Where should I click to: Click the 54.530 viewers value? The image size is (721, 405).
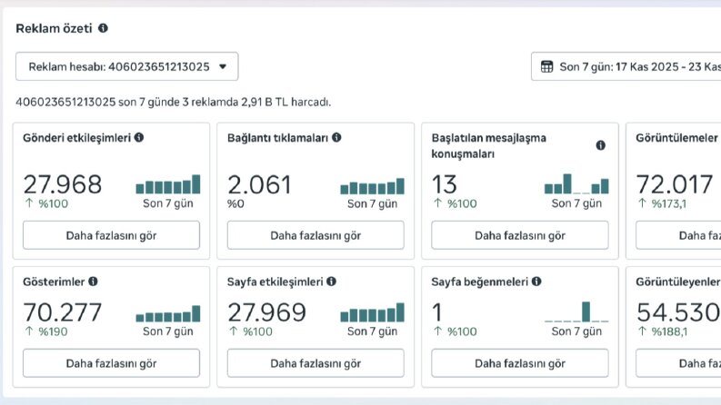pos(678,312)
